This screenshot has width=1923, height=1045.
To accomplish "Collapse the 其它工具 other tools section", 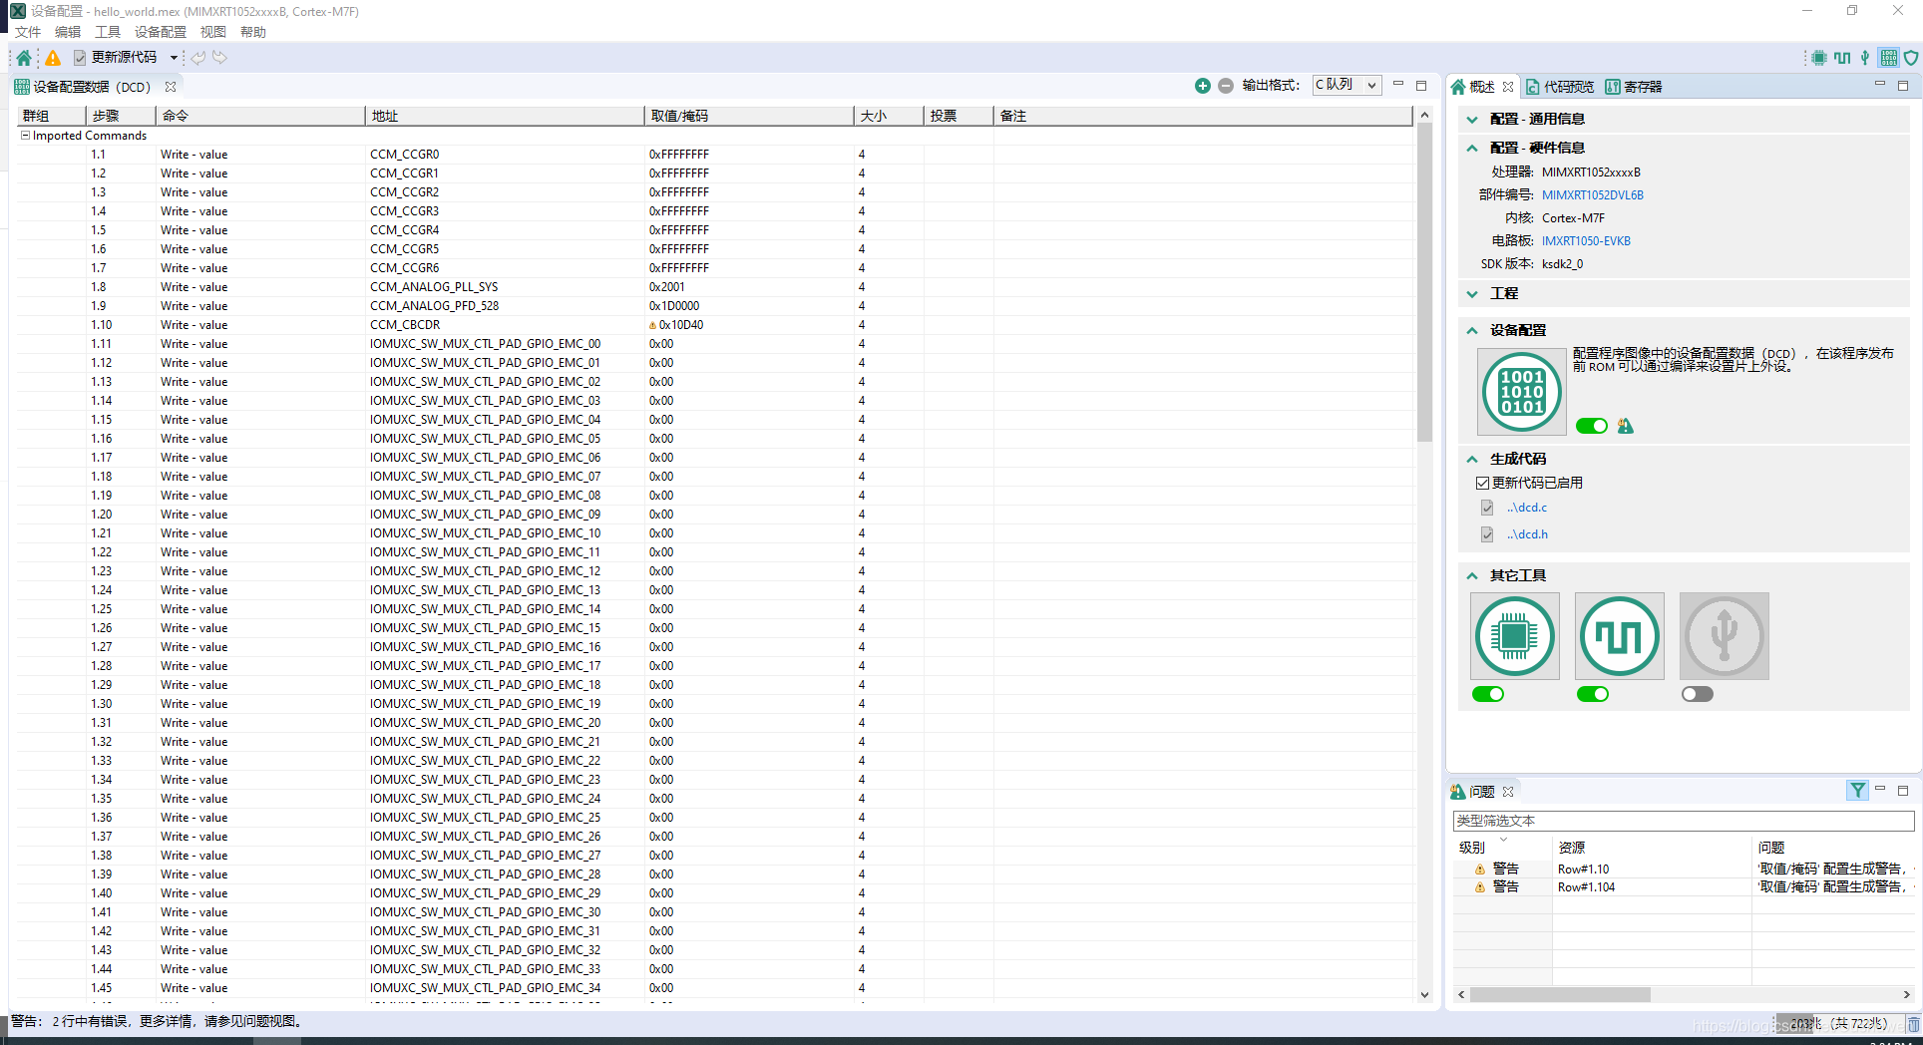I will point(1472,575).
